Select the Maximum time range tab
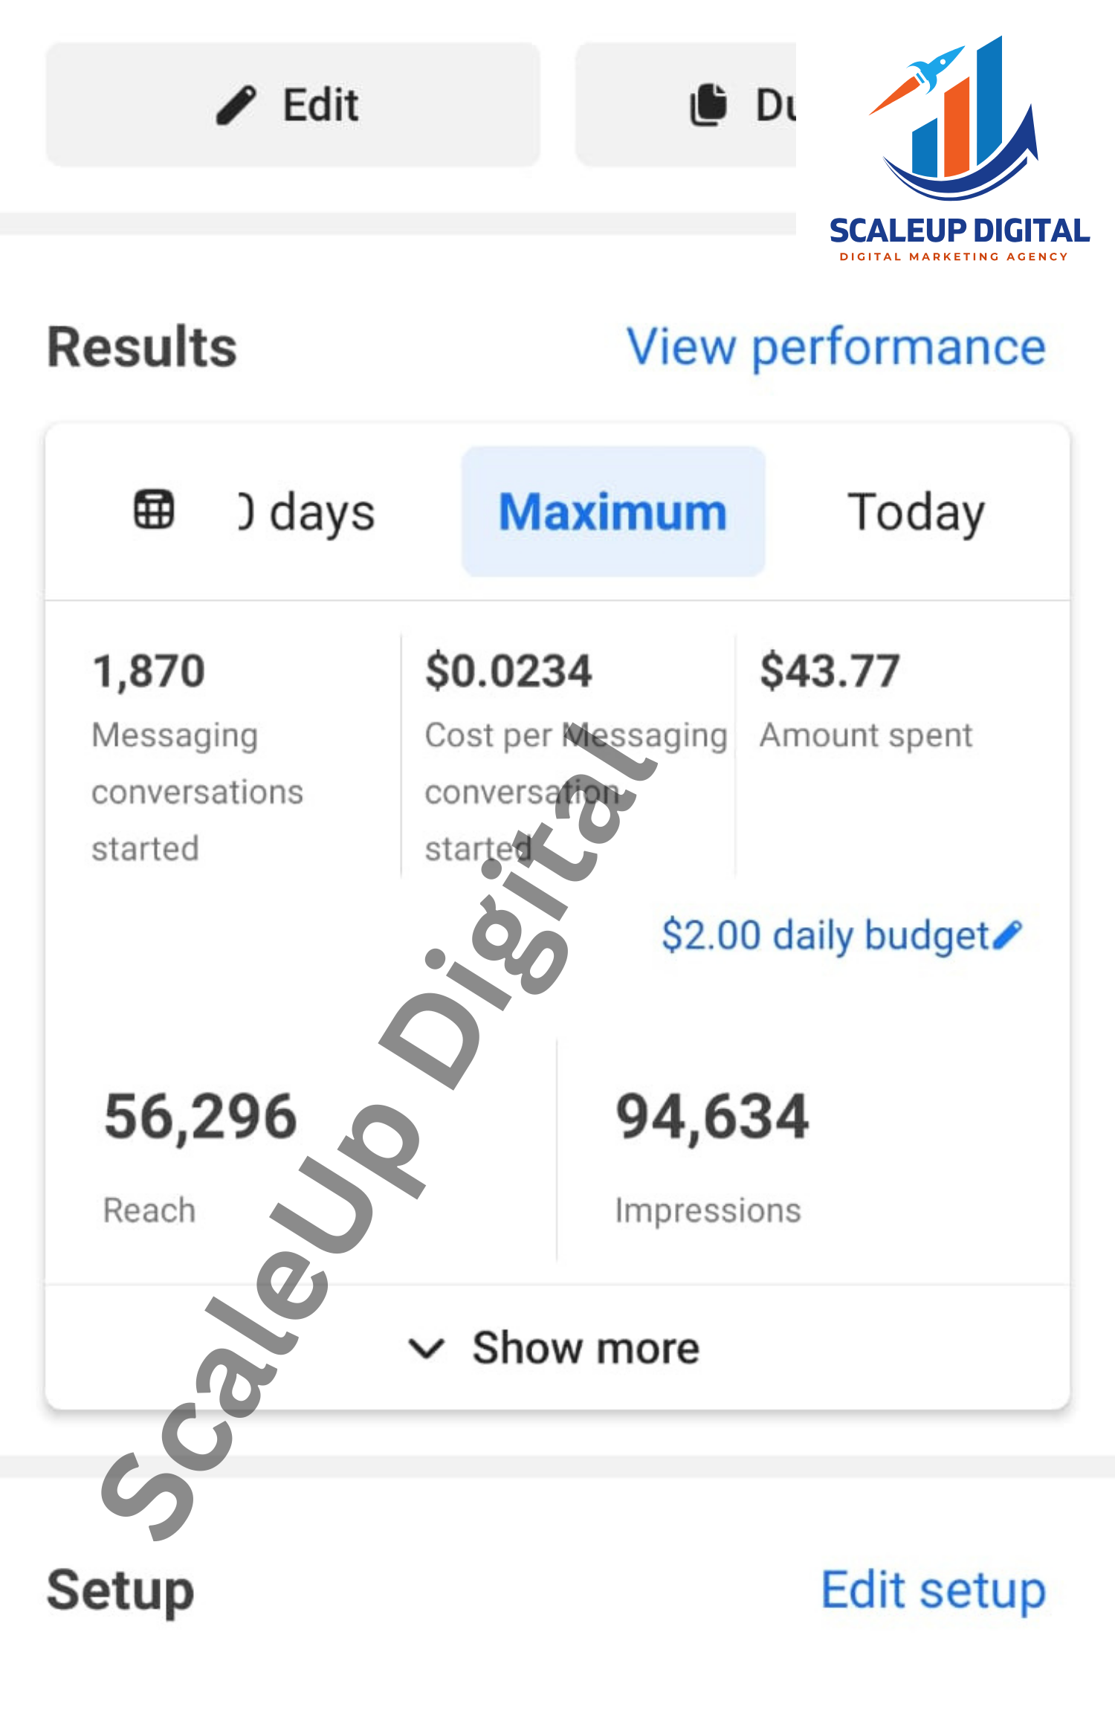Screen dimensions: 1115x1710 [613, 512]
